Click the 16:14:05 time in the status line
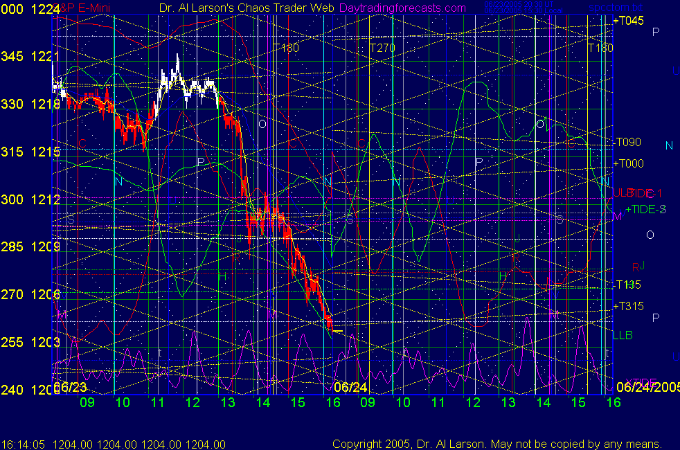 pos(23,444)
